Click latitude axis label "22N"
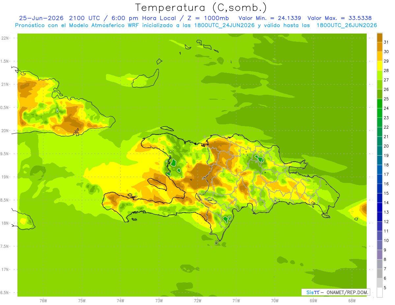Image resolution: width=395 pixels, height=305 pixels. point(5,38)
